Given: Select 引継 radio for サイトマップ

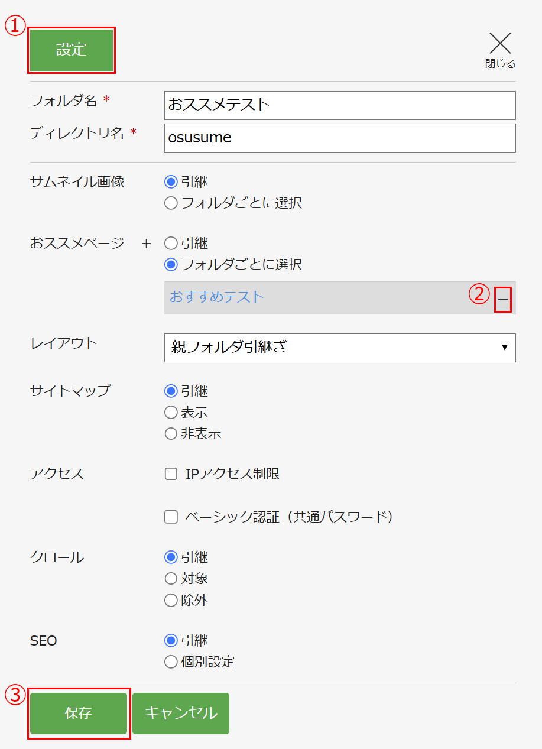Looking at the screenshot, I should pos(171,391).
